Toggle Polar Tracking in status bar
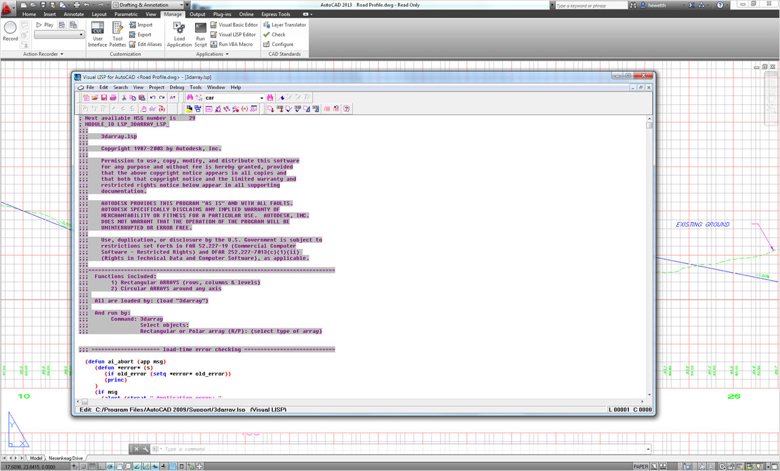 (x=110, y=466)
